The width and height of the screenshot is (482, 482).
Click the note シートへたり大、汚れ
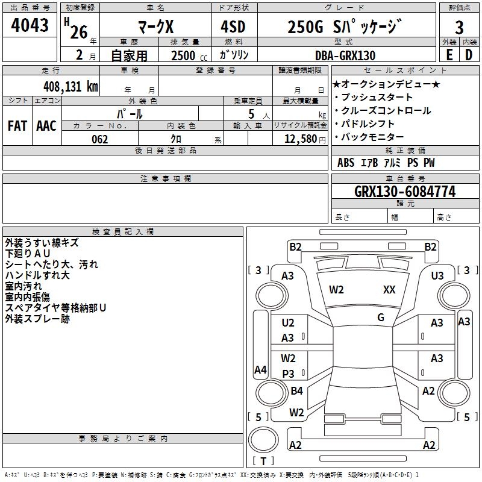(51, 264)
